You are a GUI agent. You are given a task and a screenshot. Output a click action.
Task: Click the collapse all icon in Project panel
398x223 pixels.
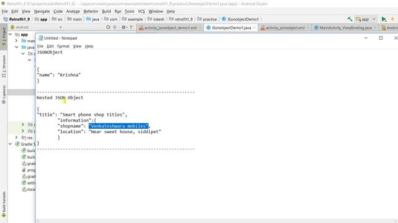pyautogui.click(x=114, y=27)
